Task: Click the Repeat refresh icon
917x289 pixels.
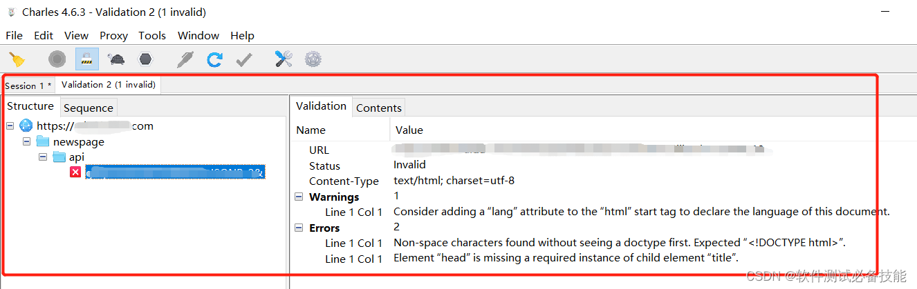Action: [214, 59]
